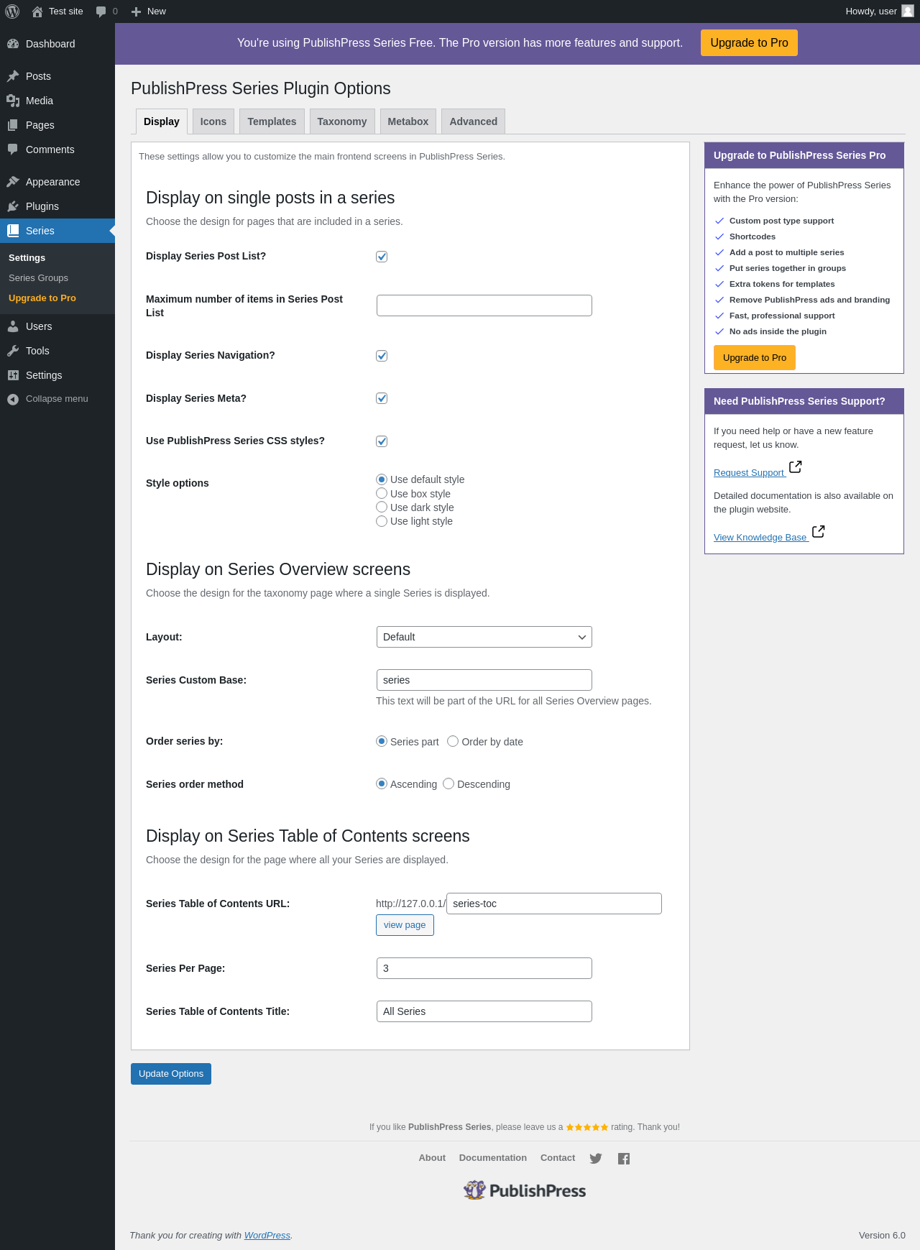Screen dimensions: 920x1250
Task: Open the Request Support link
Action: [x=750, y=473]
